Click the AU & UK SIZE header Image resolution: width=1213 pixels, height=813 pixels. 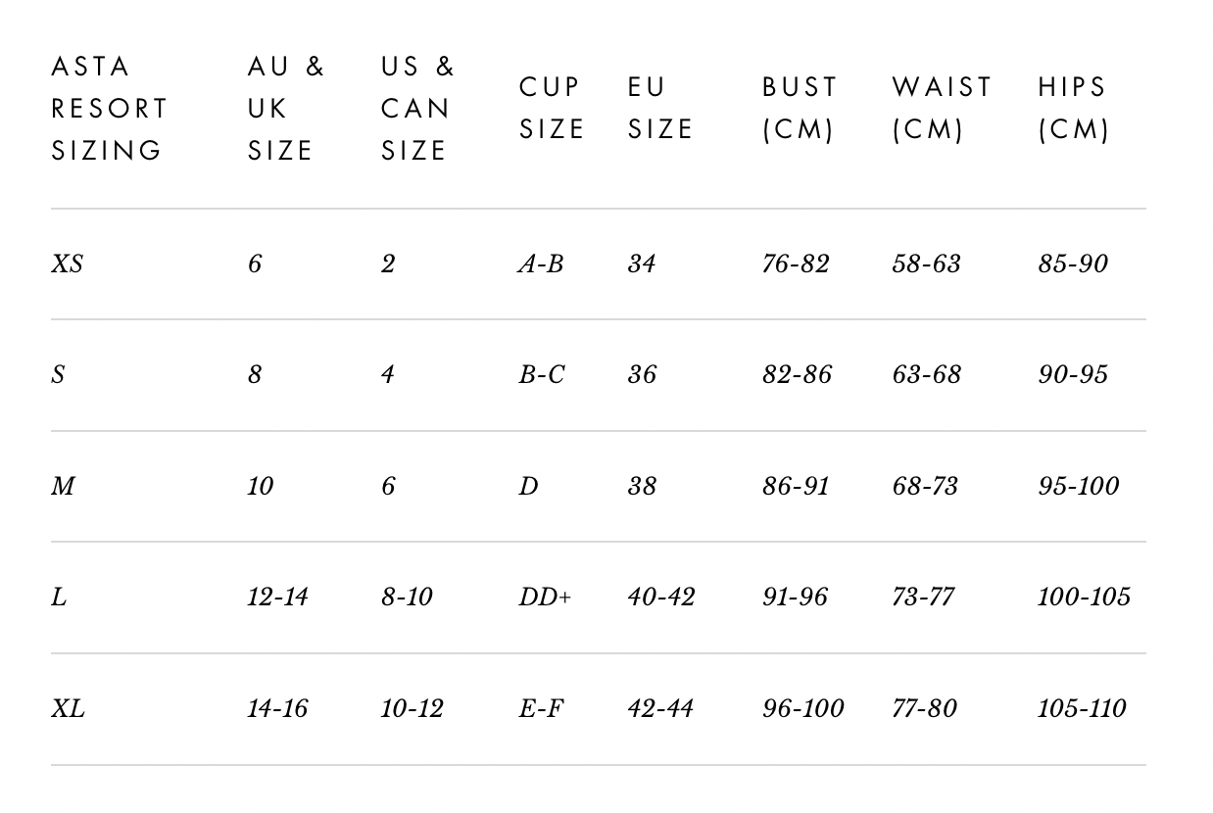(285, 109)
